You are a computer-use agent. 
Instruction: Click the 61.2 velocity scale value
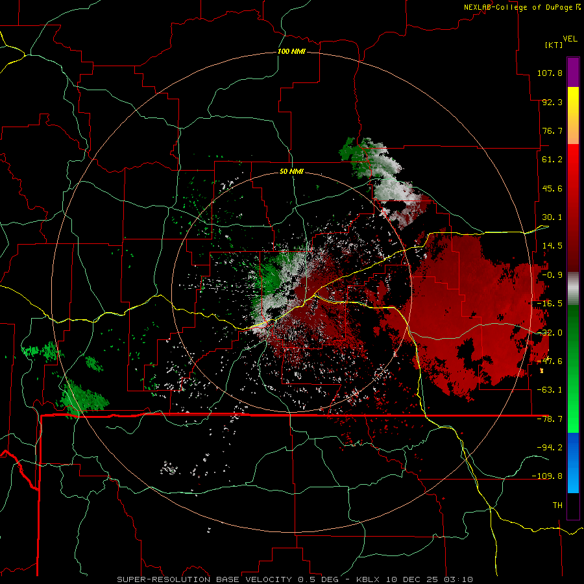[552, 160]
